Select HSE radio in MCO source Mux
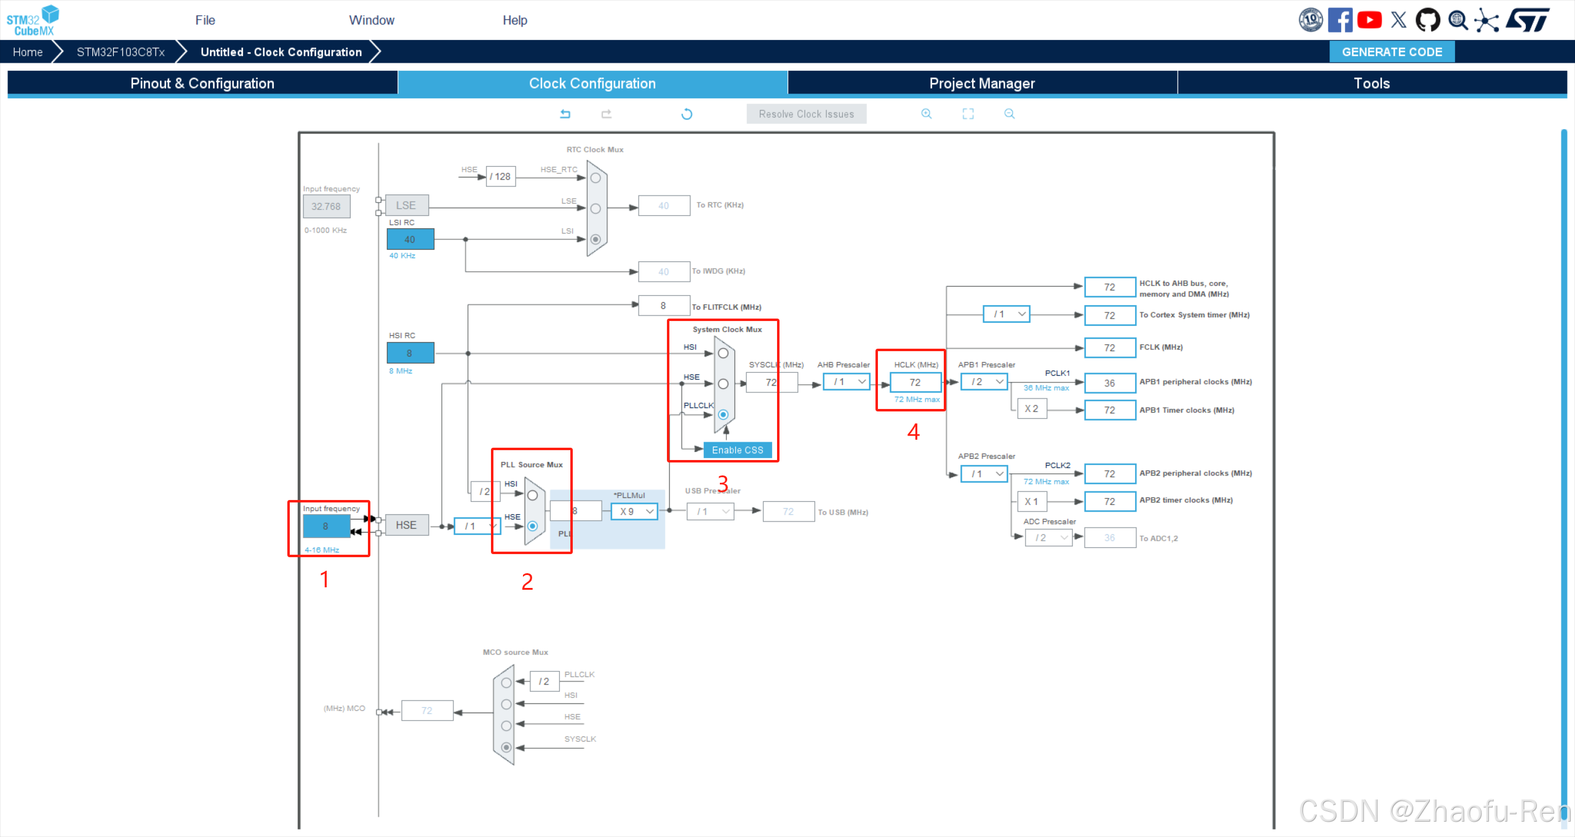The image size is (1575, 837). (506, 726)
